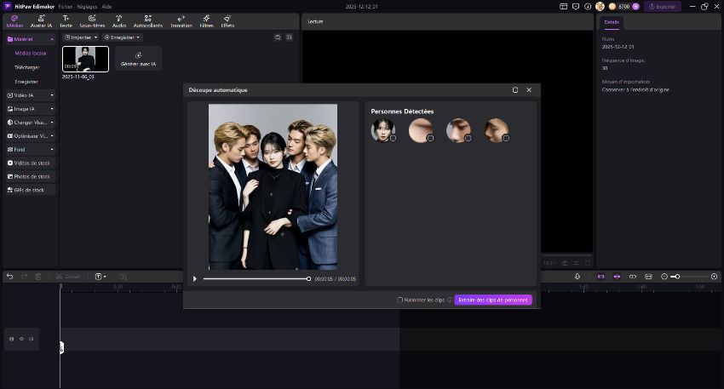Open the Sous-titres panel

[91, 20]
